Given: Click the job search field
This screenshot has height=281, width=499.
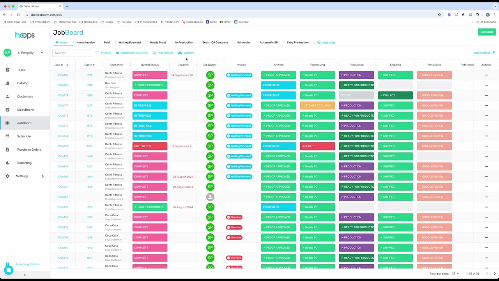Looking at the screenshot, I should coord(72,53).
